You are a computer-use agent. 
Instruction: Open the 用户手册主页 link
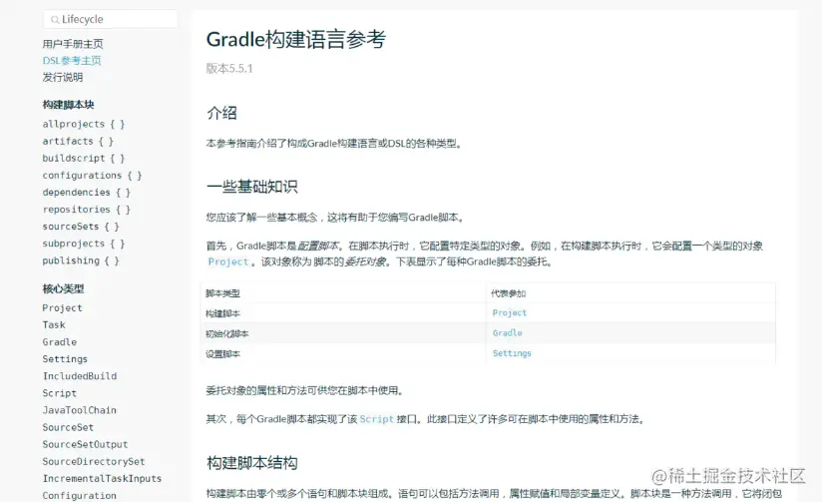pos(73,44)
